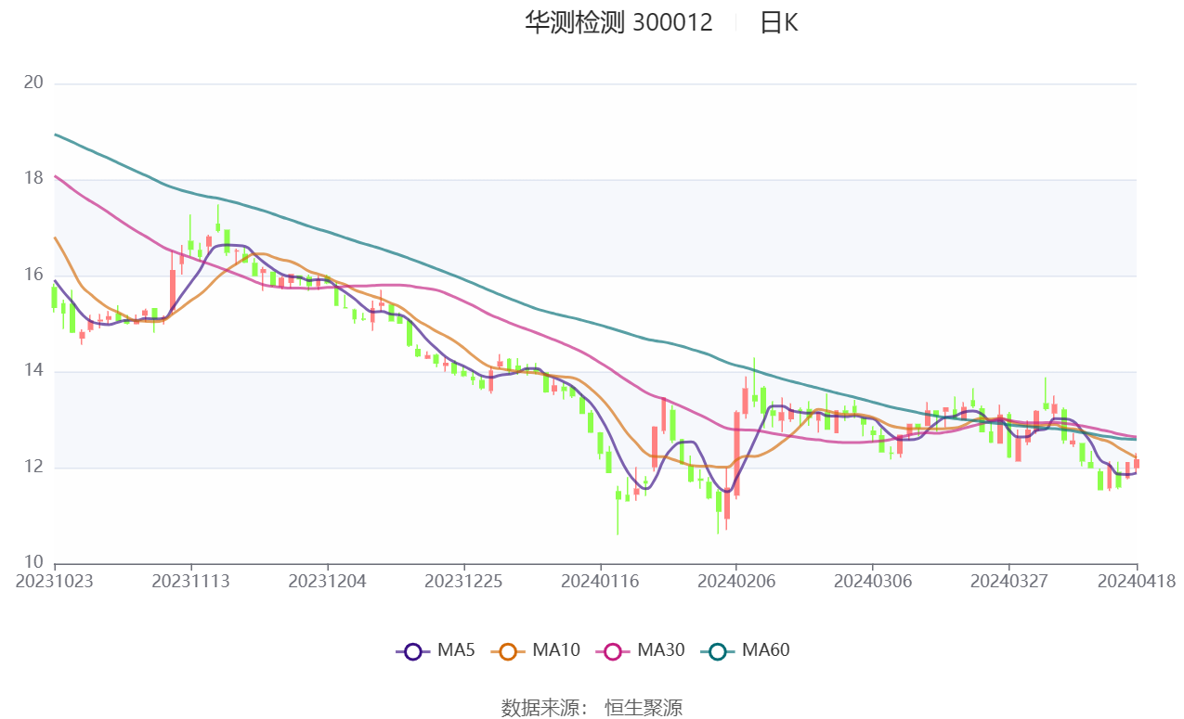The width and height of the screenshot is (1184, 719).
Task: Click y-axis value 16
Action: [33, 275]
